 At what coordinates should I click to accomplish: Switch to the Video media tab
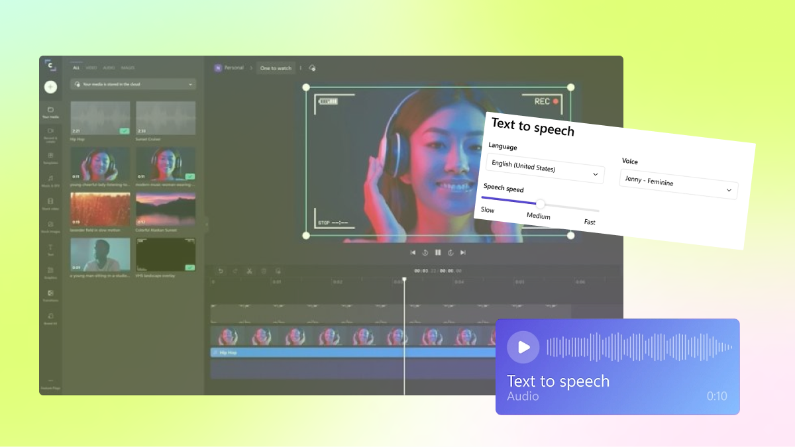pos(91,68)
